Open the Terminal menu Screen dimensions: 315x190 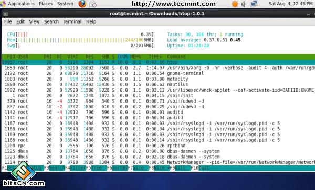click(x=72, y=21)
